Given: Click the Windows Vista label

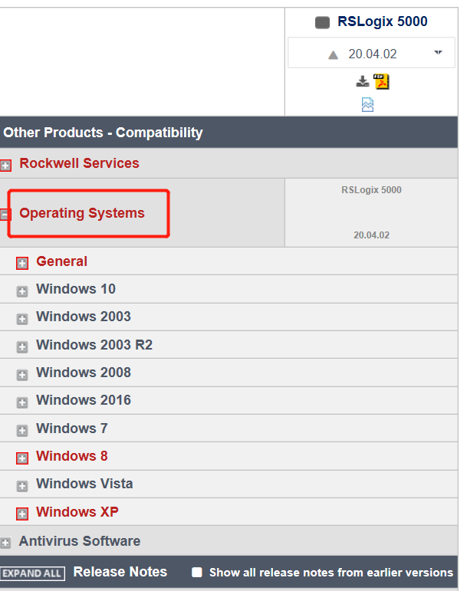Looking at the screenshot, I should pyautogui.click(x=84, y=484).
